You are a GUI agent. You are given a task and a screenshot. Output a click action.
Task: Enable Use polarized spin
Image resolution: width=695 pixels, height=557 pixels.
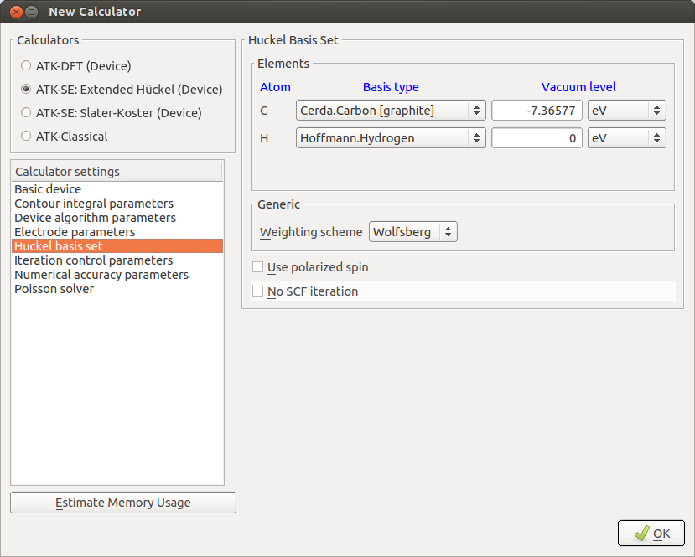(x=257, y=267)
